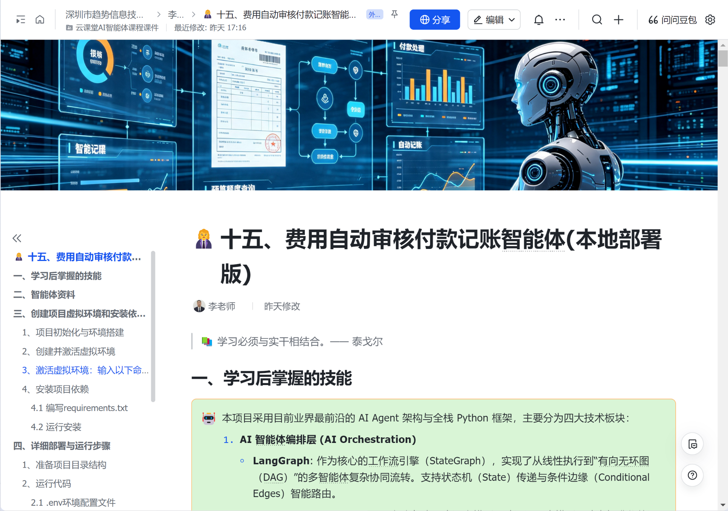Jump to 一、学习后掌握的技能 in outline
Image resolution: width=728 pixels, height=511 pixels.
58,276
